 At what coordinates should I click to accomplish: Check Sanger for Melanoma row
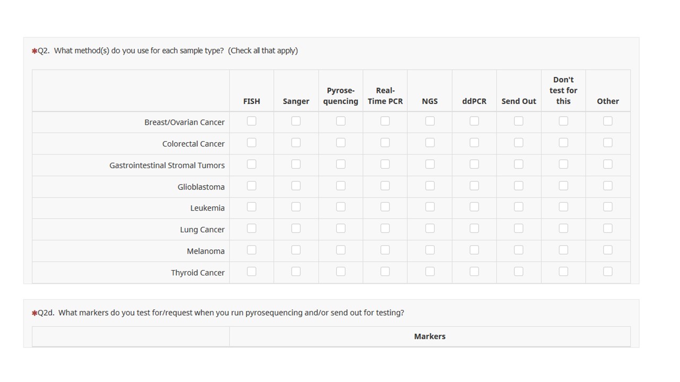coord(296,250)
